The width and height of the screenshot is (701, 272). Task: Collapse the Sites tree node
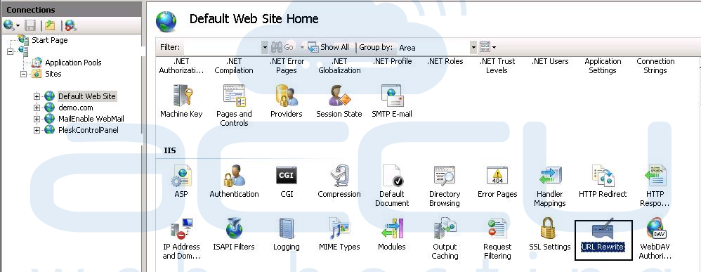tap(24, 74)
